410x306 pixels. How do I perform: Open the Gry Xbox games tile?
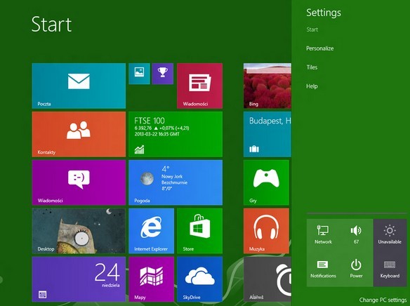266,182
